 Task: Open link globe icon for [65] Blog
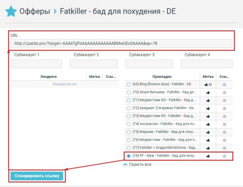click(225, 84)
